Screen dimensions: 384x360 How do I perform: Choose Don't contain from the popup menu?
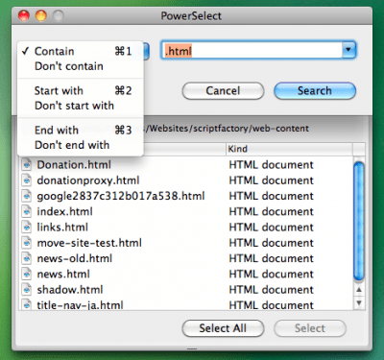[81, 66]
